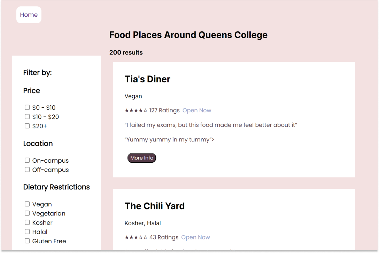The width and height of the screenshot is (379, 253).
Task: Select the Tia's Diner heading
Action: pos(147,79)
